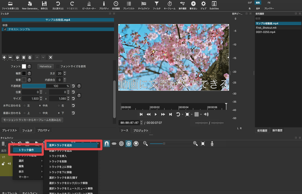
Task: Select 左 radio for horizontal alignment
Action: click(25, 106)
